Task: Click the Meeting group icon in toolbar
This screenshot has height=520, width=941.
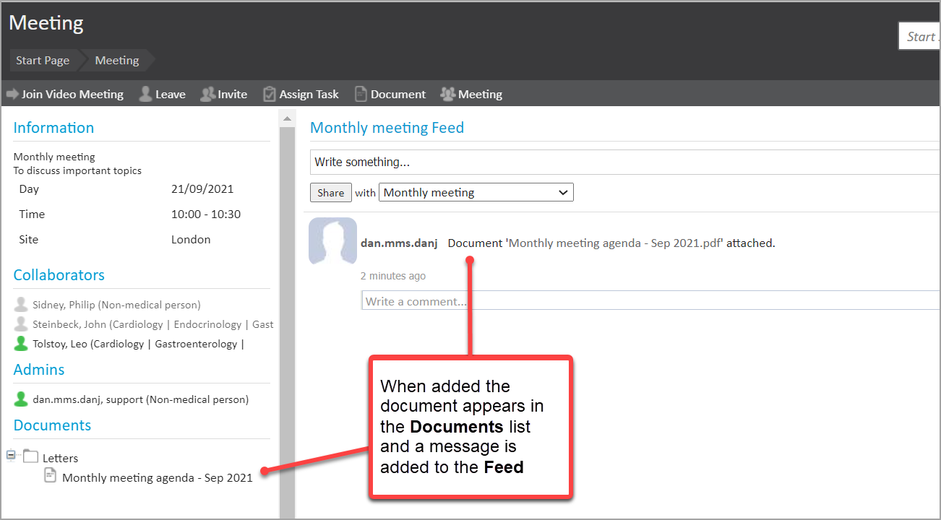Action: point(447,94)
